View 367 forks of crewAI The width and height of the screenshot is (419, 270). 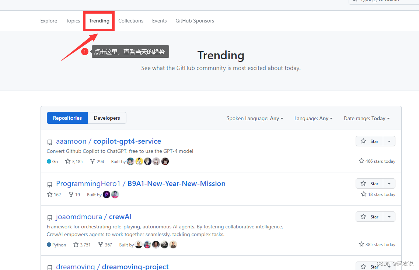[105, 245]
